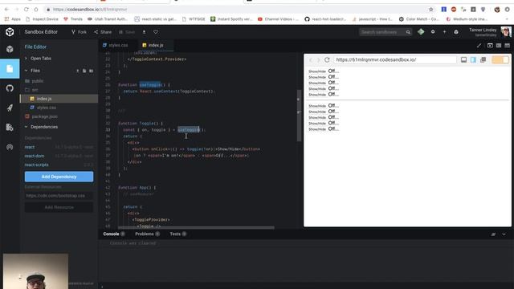Viewport: 514px width, 289px height.
Task: Click the Add Dependency button
Action: click(59, 177)
